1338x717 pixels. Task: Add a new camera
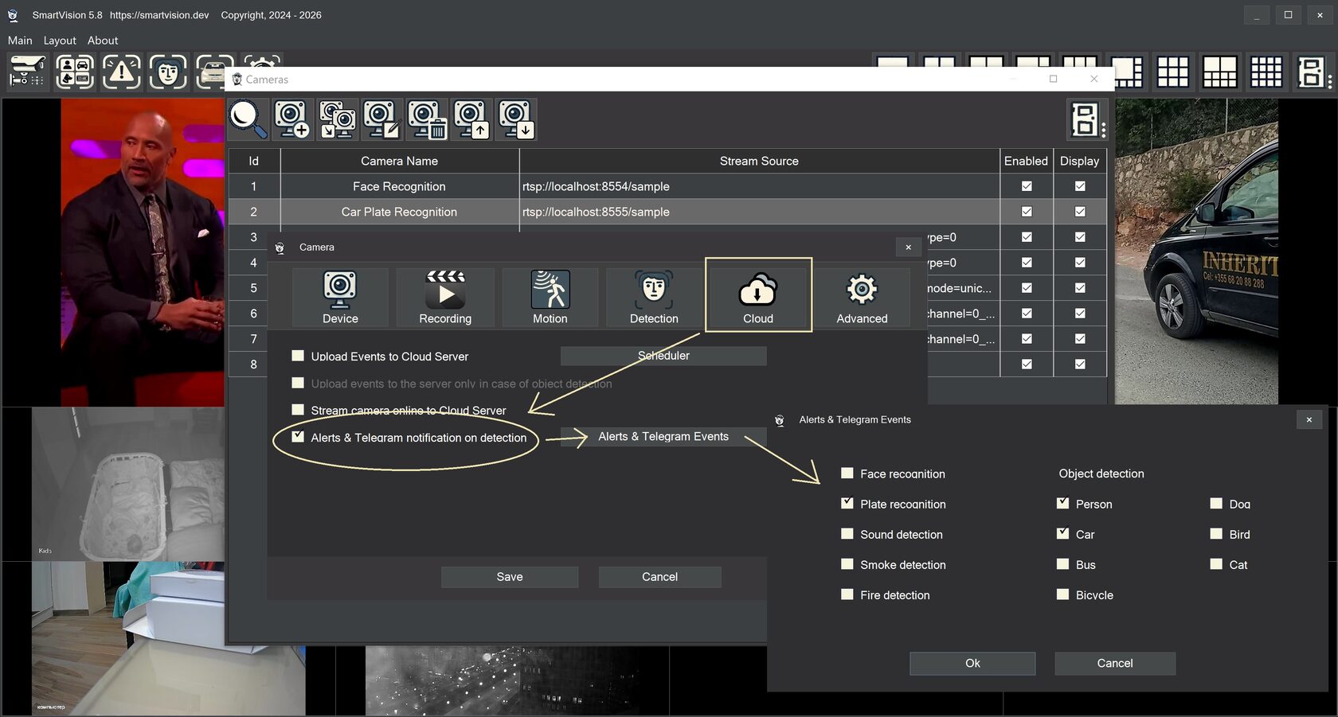pos(292,119)
